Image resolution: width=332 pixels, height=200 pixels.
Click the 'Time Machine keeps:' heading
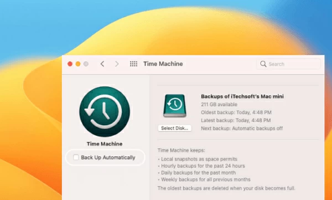181,150
